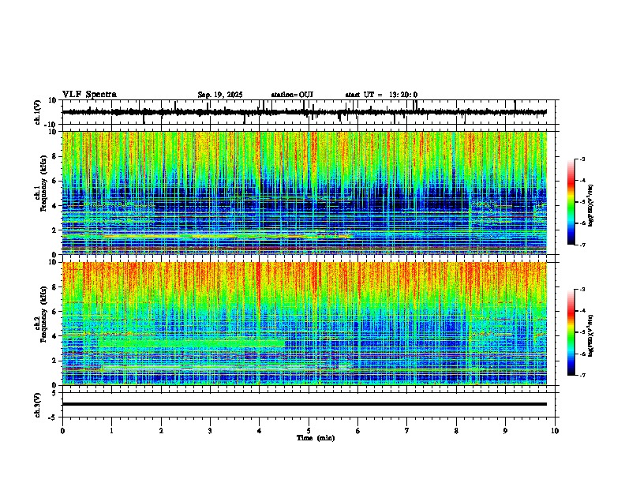Click the 2 kHz tick on ch.1 frequency axis

[55, 230]
